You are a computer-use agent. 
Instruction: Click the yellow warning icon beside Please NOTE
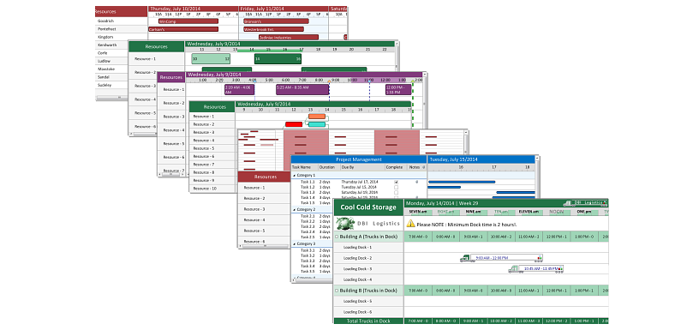tap(410, 223)
